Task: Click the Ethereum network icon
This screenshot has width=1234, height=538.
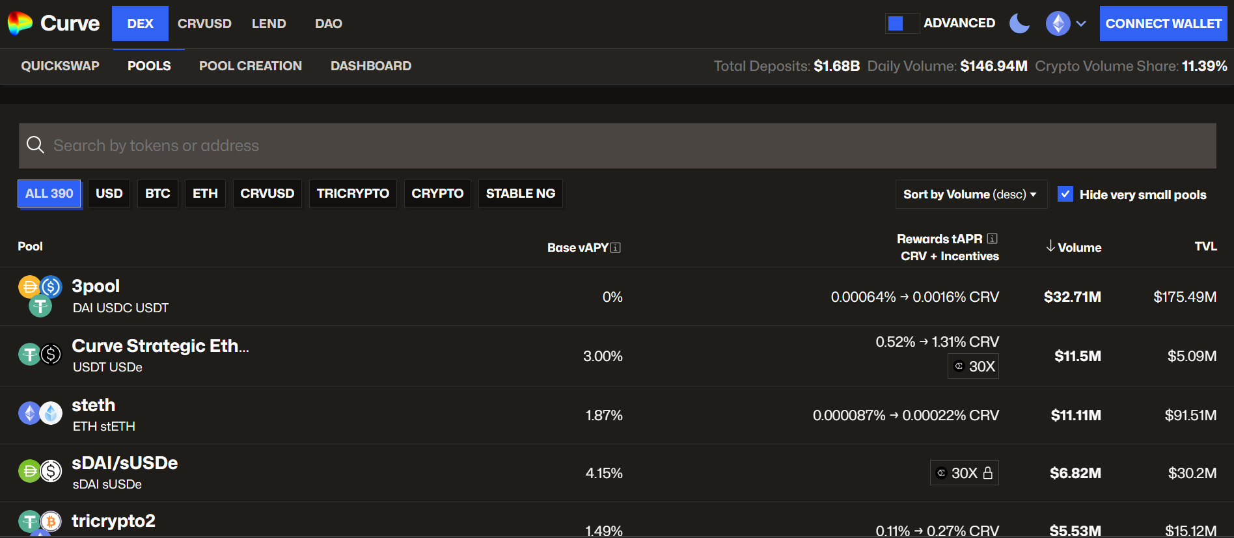Action: (1058, 23)
